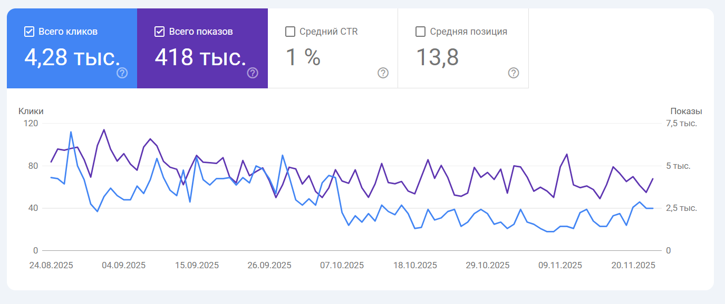Click the 20.11.2025 date label on axis
The width and height of the screenshot is (725, 304).
pyautogui.click(x=633, y=265)
